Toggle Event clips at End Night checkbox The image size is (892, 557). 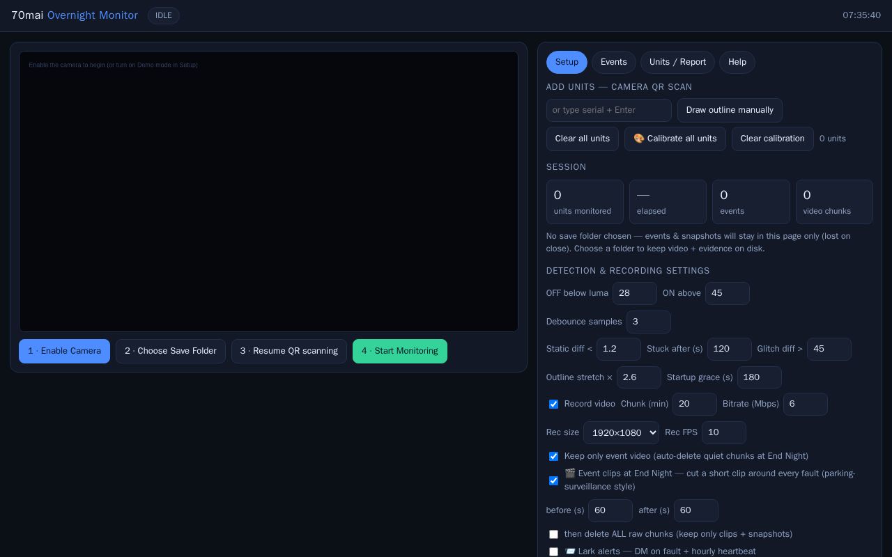coord(553,480)
